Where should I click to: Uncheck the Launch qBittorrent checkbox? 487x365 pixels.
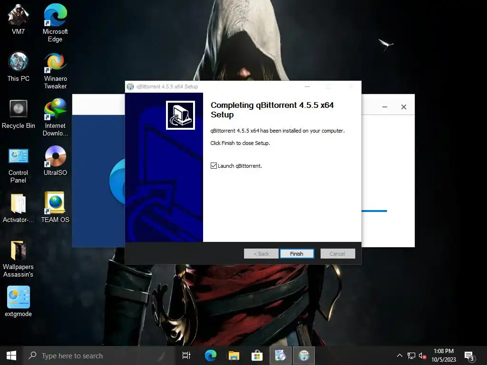point(214,166)
